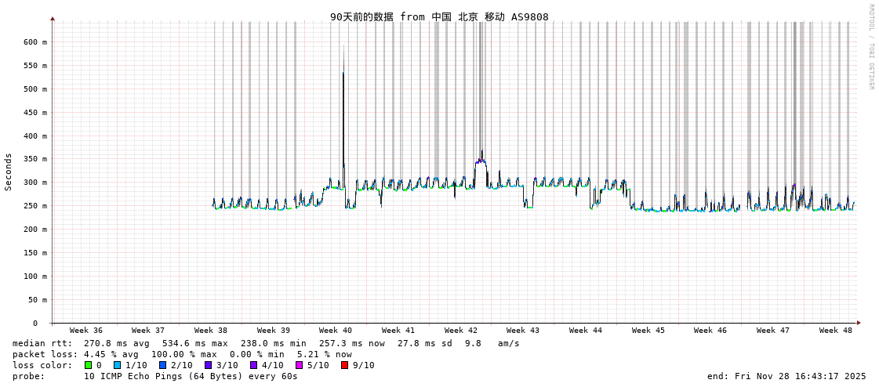This screenshot has width=879, height=387.
Task: Click the light blue 1/10 loss swatch
Action: (117, 365)
